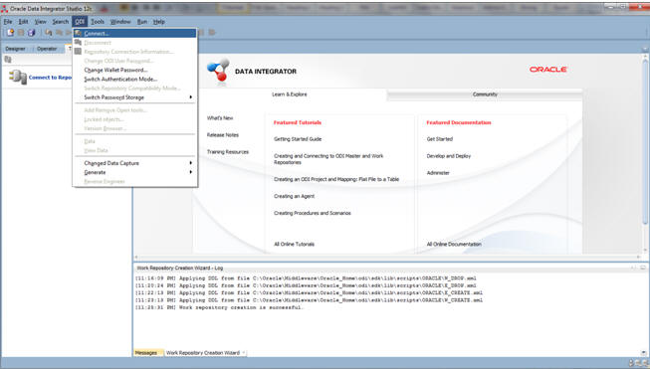650x369 pixels.
Task: Switch to the Operator tab
Action: pyautogui.click(x=47, y=49)
